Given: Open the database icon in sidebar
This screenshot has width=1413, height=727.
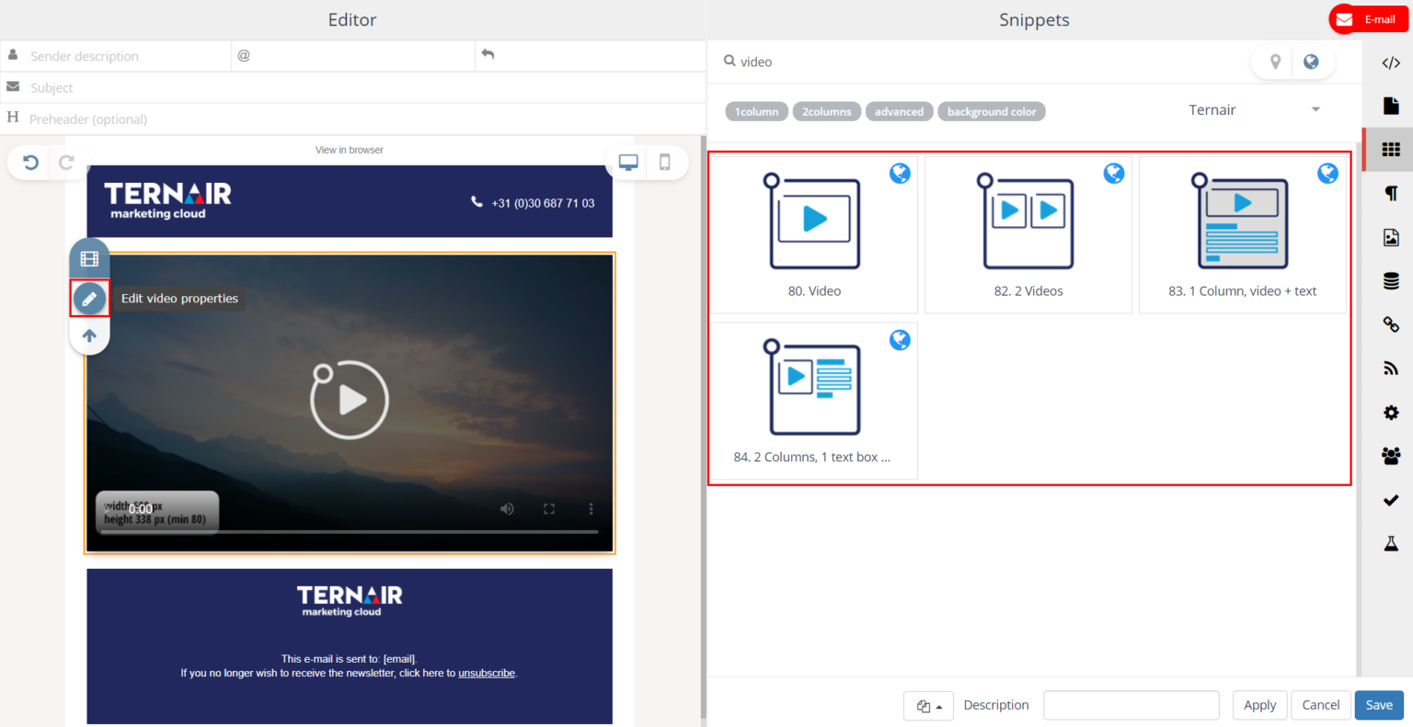Looking at the screenshot, I should [1391, 281].
